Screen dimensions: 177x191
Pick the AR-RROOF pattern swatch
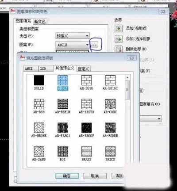(86, 128)
